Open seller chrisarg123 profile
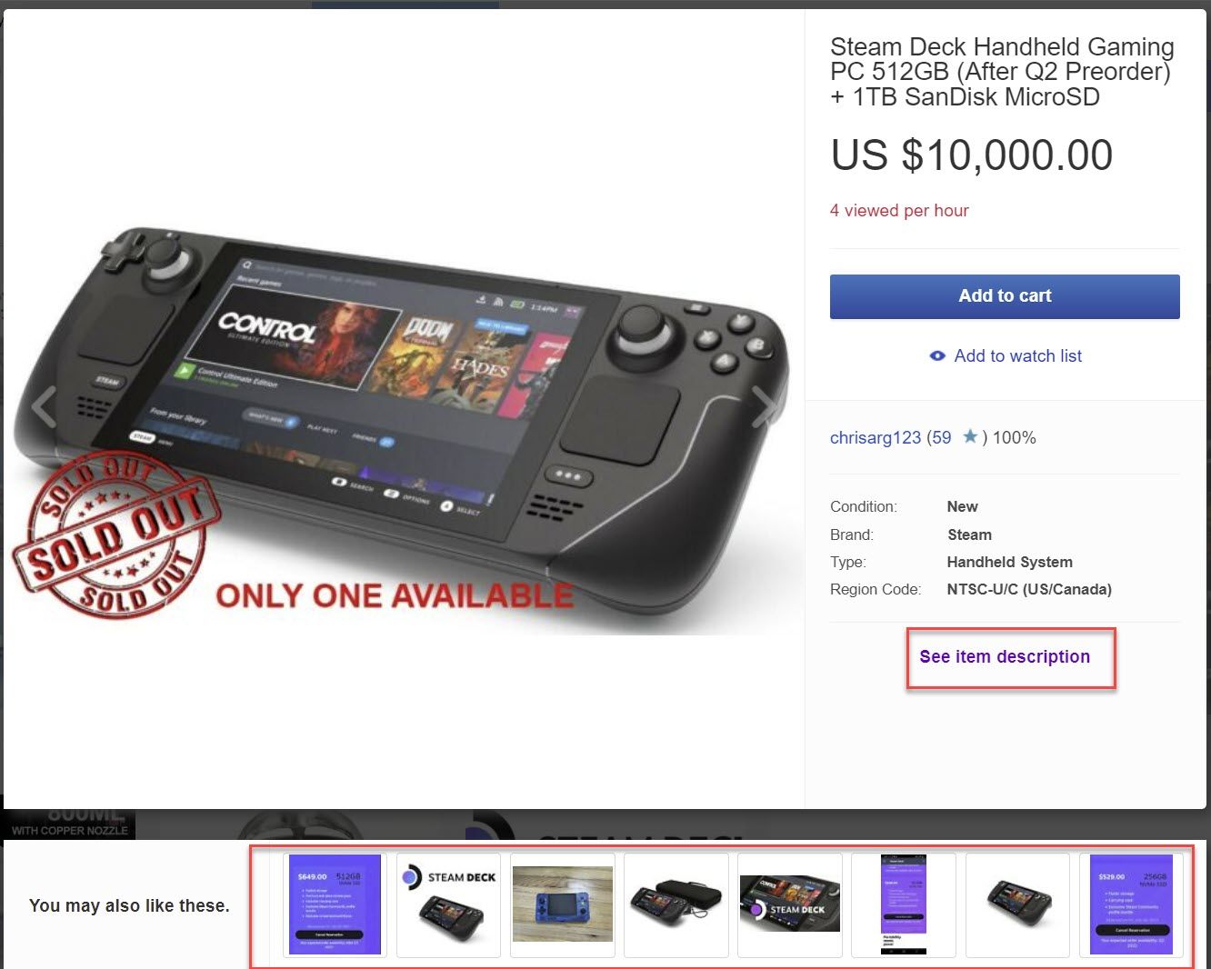 (876, 438)
